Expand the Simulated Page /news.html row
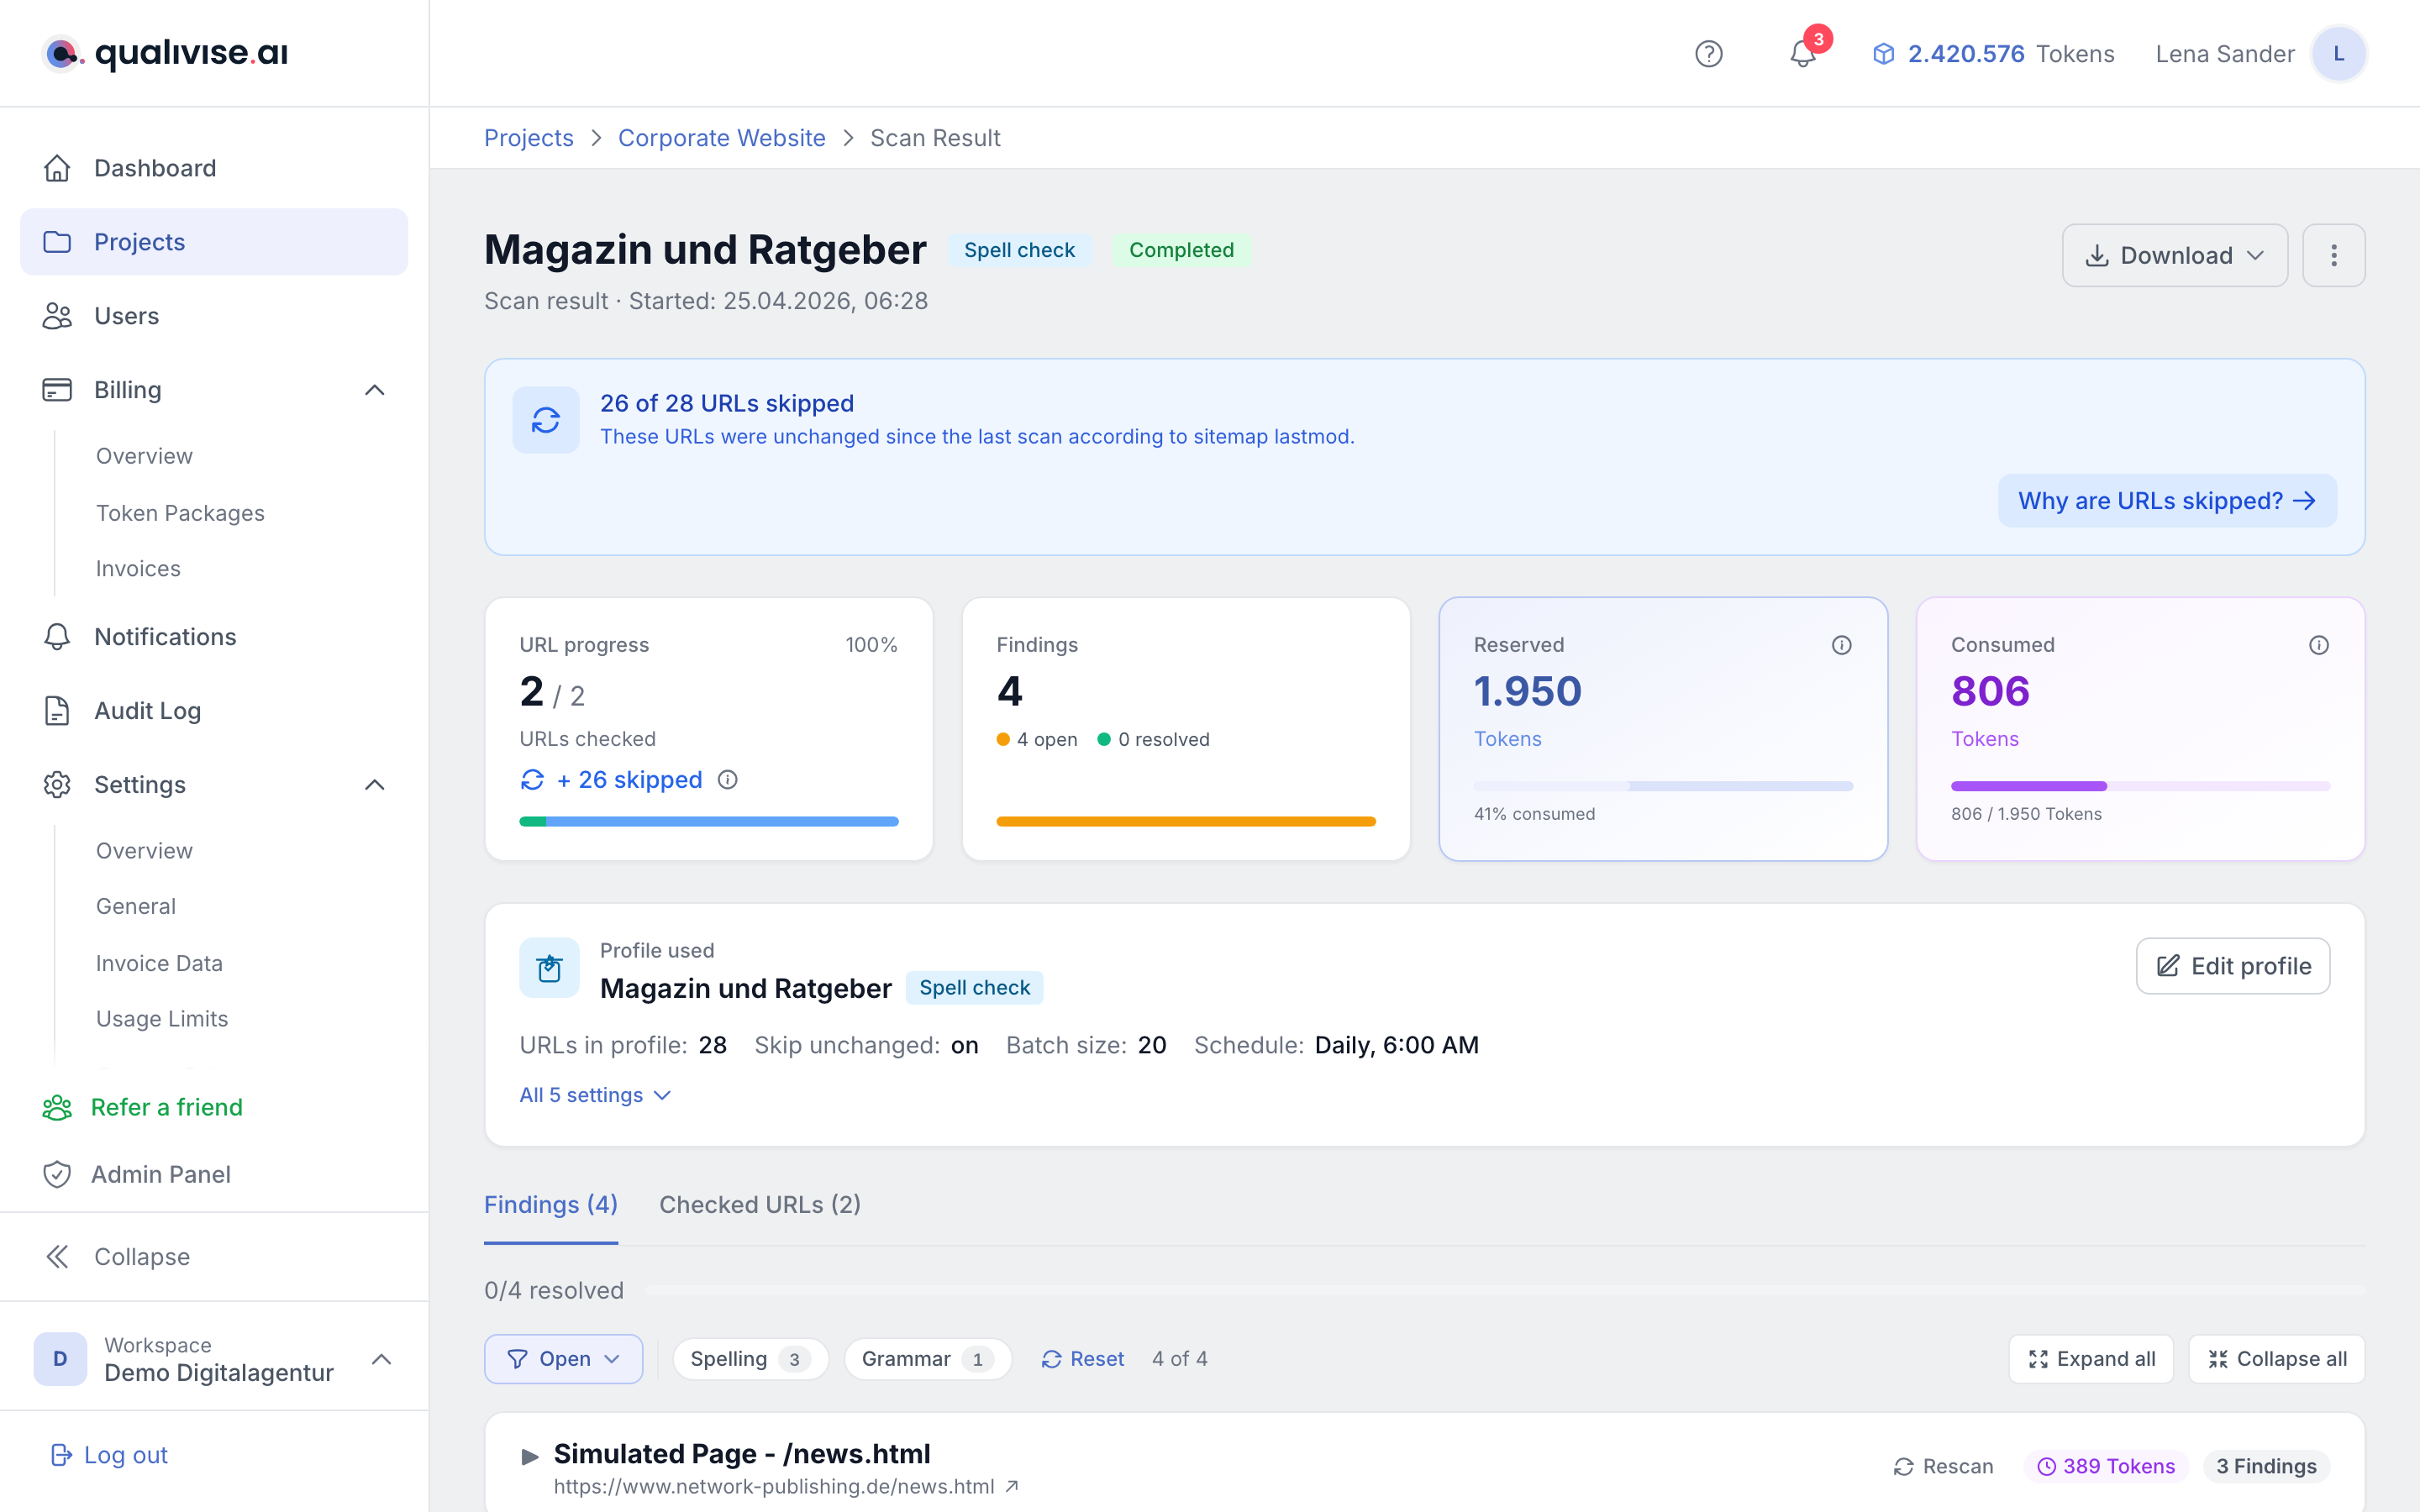Image resolution: width=2420 pixels, height=1512 pixels. (530, 1456)
